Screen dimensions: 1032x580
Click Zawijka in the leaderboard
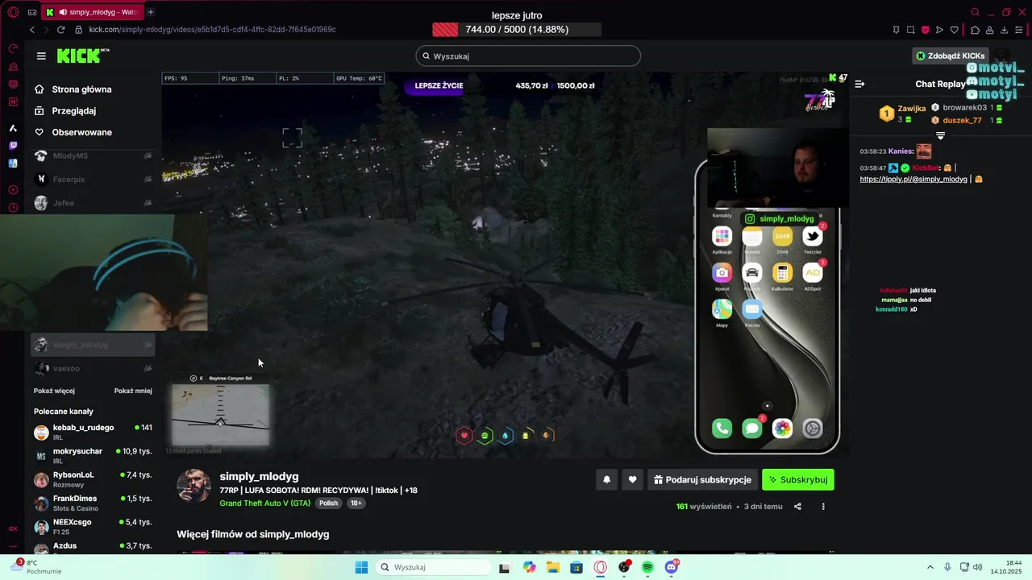coord(912,108)
